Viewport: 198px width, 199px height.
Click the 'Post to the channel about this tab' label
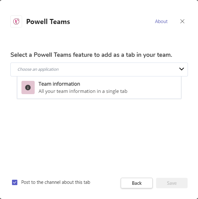tap(56, 182)
